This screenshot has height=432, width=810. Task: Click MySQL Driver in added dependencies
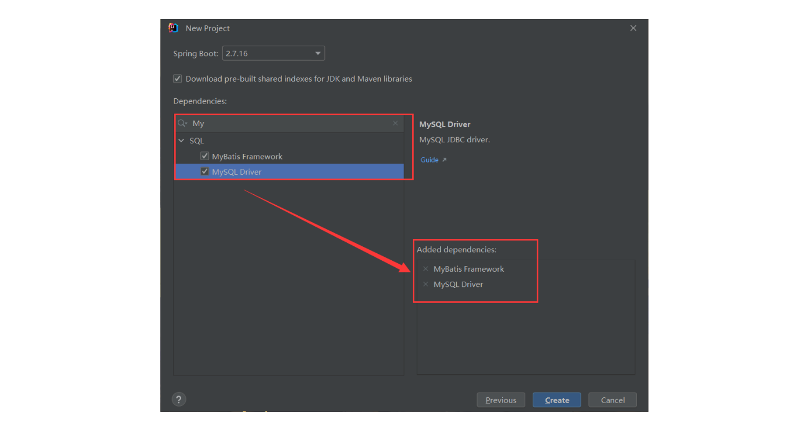[x=458, y=284]
